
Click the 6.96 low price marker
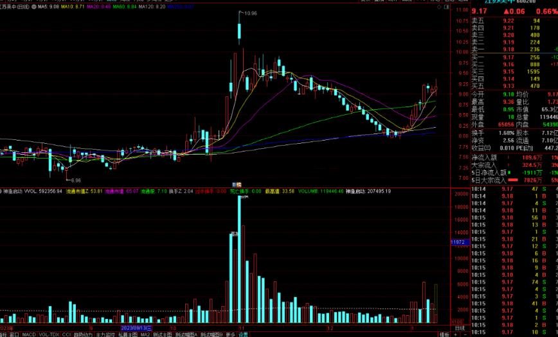(76, 180)
